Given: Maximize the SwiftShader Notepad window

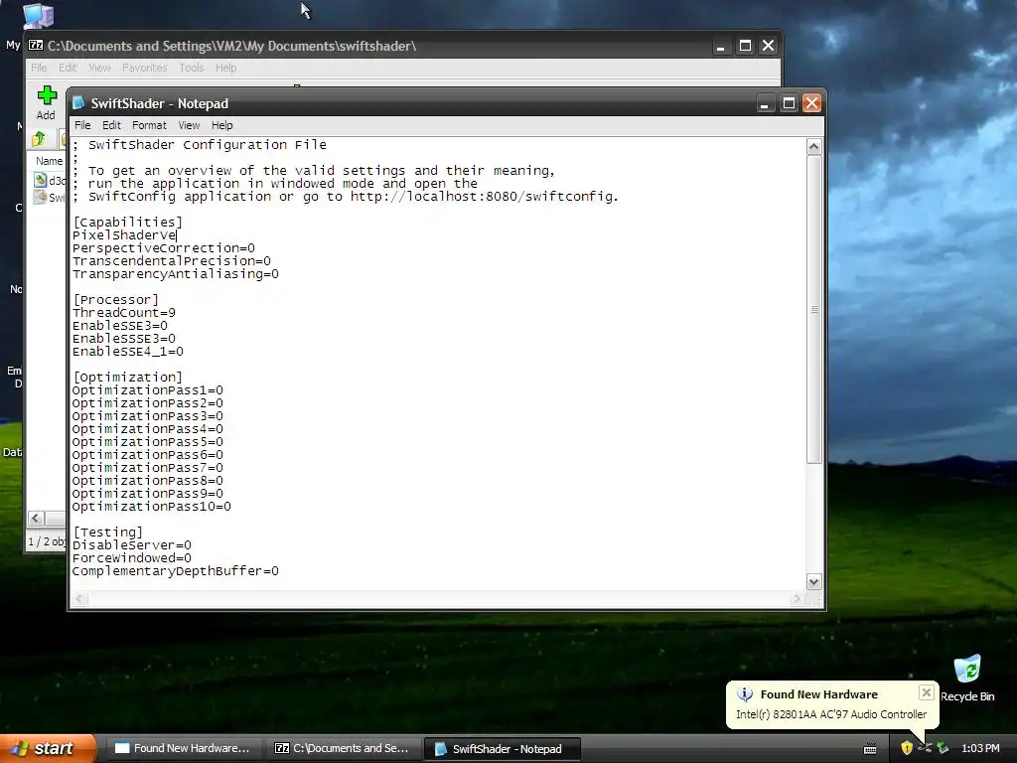Looking at the screenshot, I should 789,103.
